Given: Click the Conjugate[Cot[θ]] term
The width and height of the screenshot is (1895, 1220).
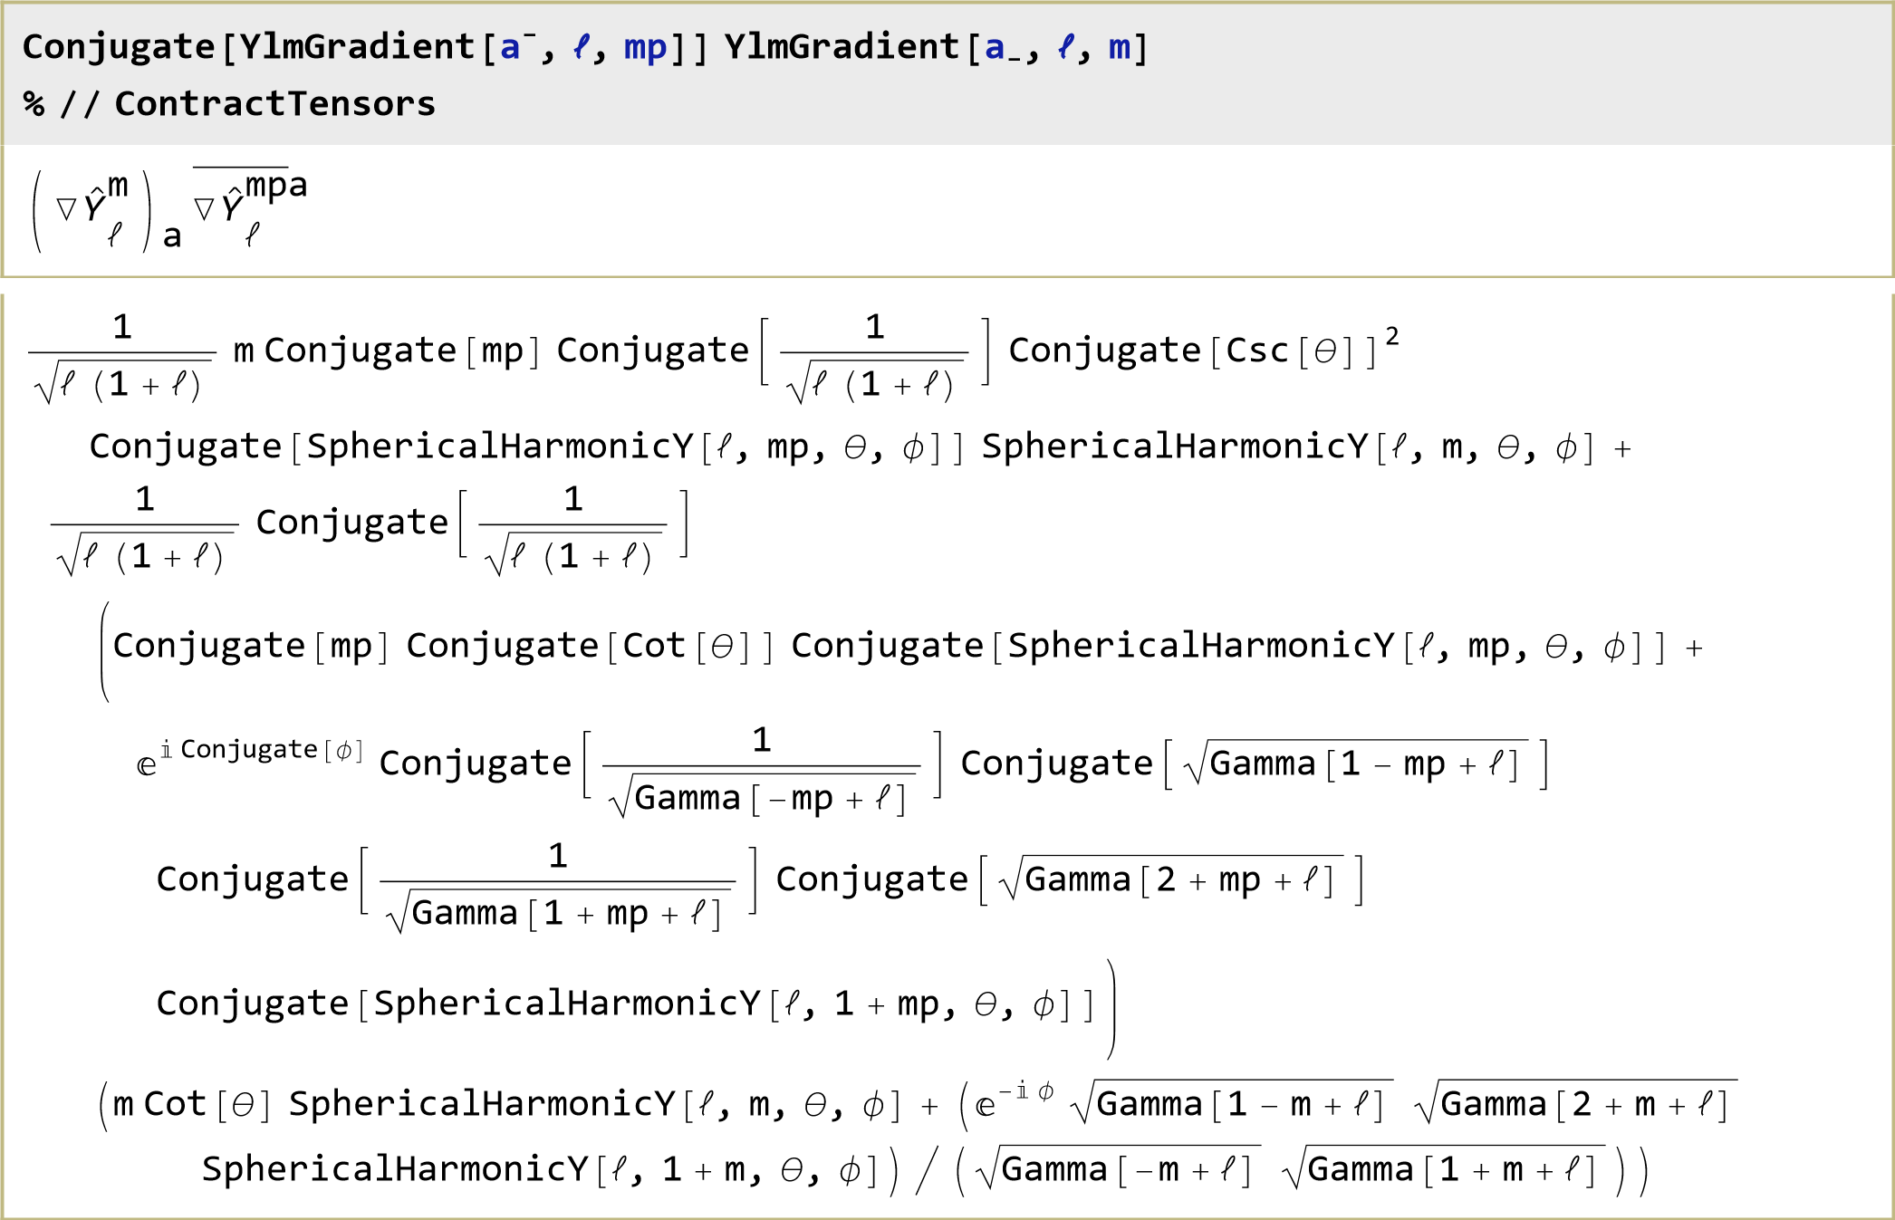Looking at the screenshot, I should 589,646.
